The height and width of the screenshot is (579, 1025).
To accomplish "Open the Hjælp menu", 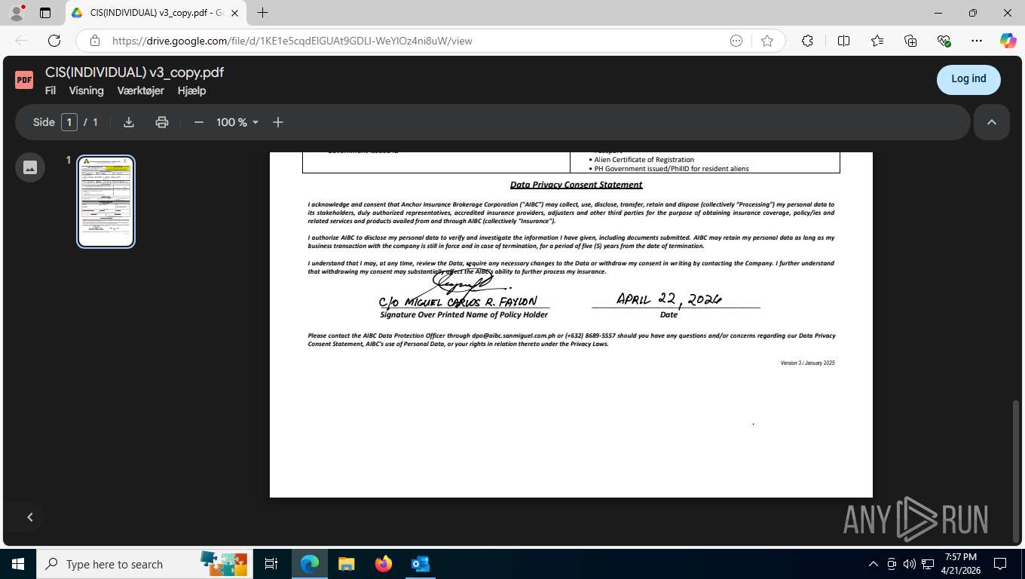I will coord(191,90).
